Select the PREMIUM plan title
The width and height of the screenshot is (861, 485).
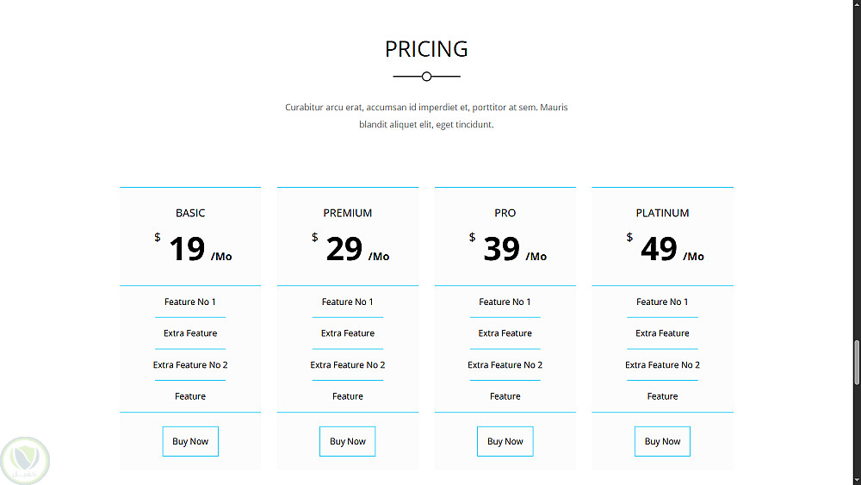click(348, 213)
